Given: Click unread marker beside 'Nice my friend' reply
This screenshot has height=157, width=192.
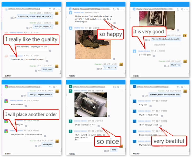Looking at the screenshot, I should (99, 69).
